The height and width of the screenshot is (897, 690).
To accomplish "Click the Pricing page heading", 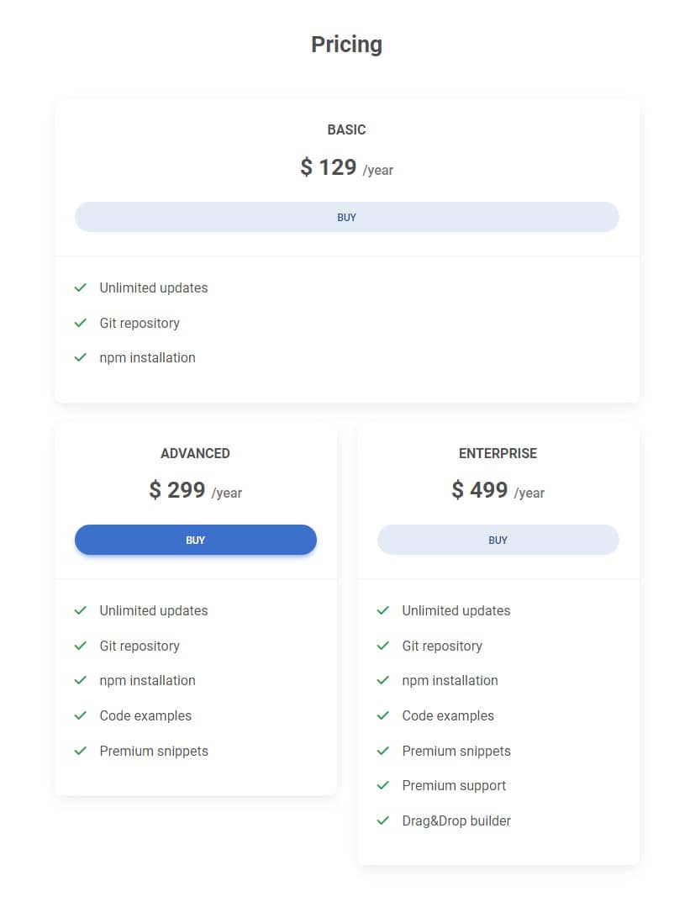I will pos(346,45).
